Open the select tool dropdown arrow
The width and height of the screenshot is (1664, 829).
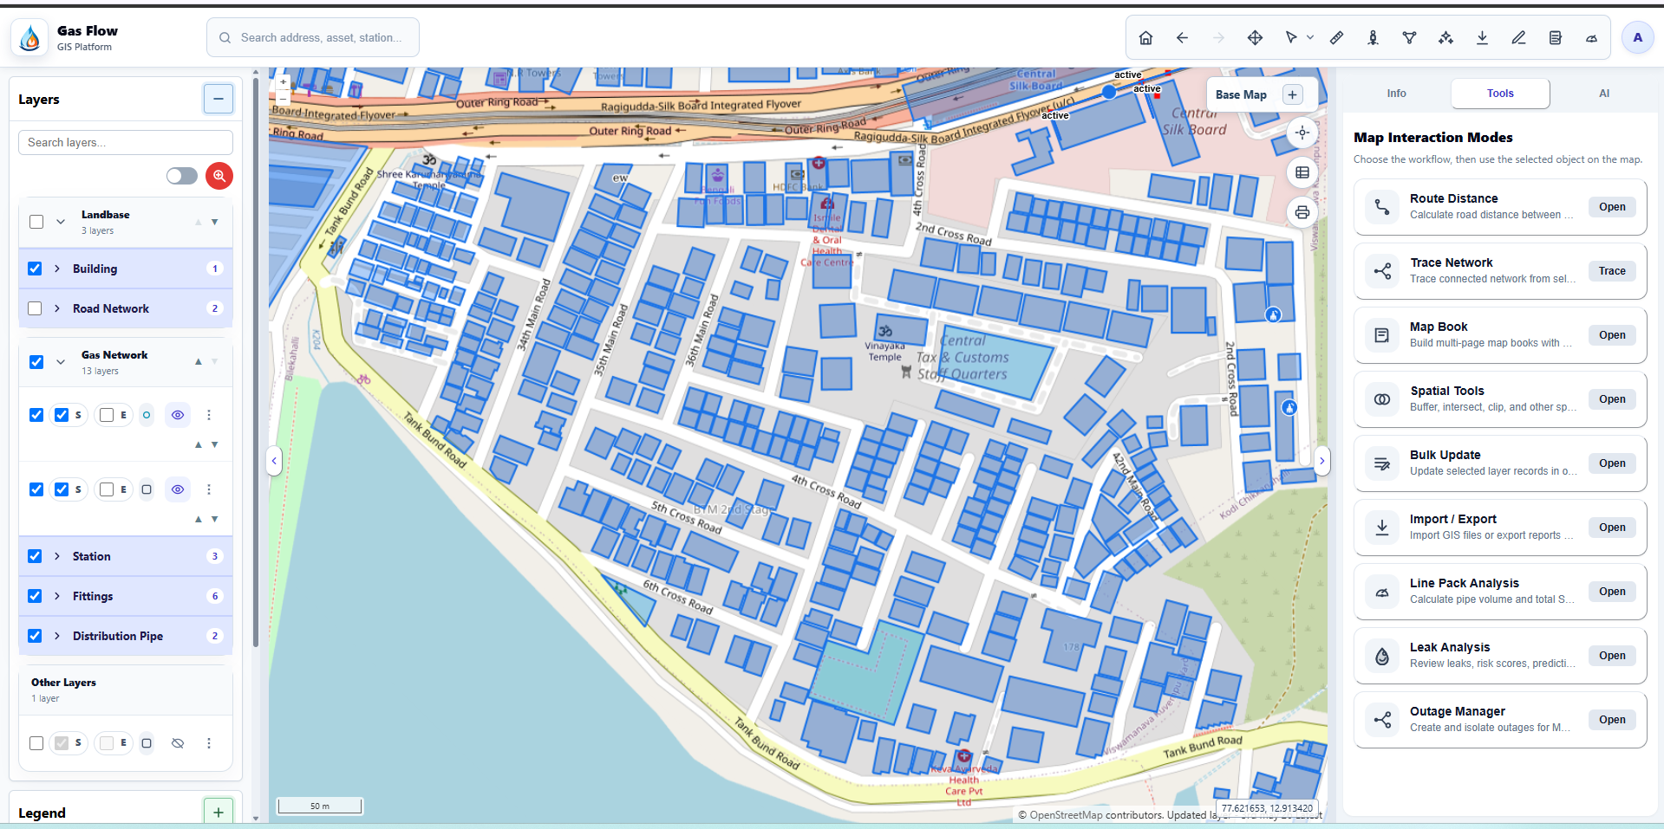(1310, 38)
